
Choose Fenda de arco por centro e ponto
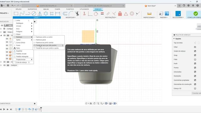[x=47, y=48]
